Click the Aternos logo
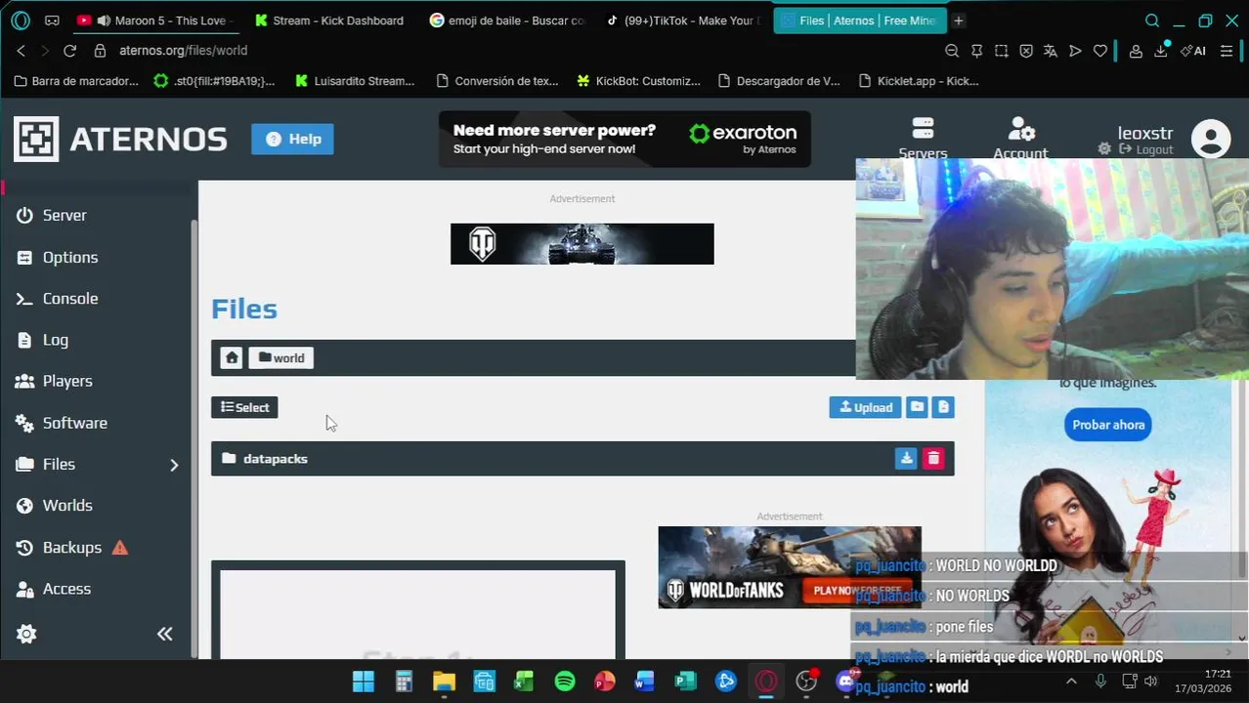 [120, 139]
